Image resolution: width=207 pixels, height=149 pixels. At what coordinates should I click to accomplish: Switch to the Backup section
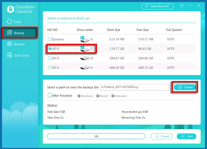20,33
